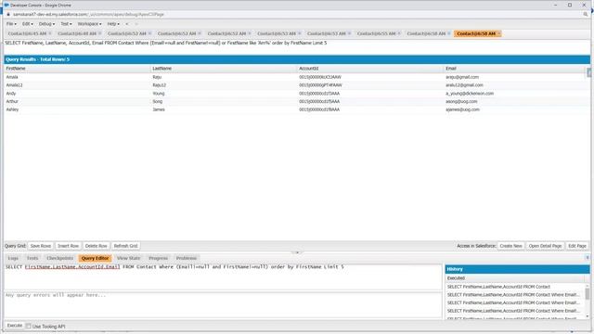Open the View State tab
594x334 pixels.
click(x=128, y=258)
